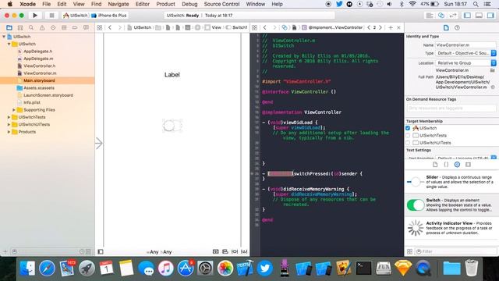The width and height of the screenshot is (499, 281).
Task: Show the Project navigator
Action: (9, 28)
